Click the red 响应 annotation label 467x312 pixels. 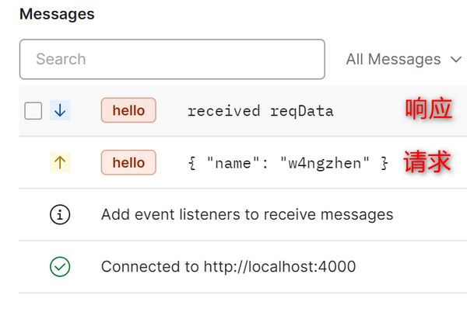[x=428, y=109]
